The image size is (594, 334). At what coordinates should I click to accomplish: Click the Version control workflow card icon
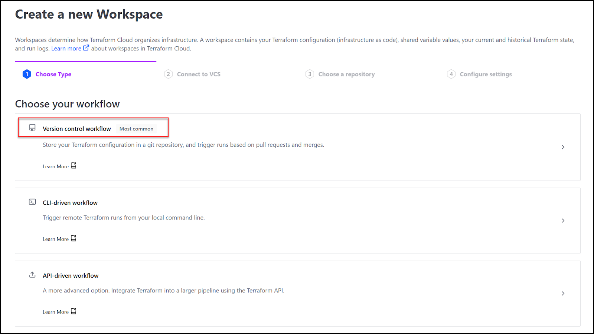[x=32, y=127]
